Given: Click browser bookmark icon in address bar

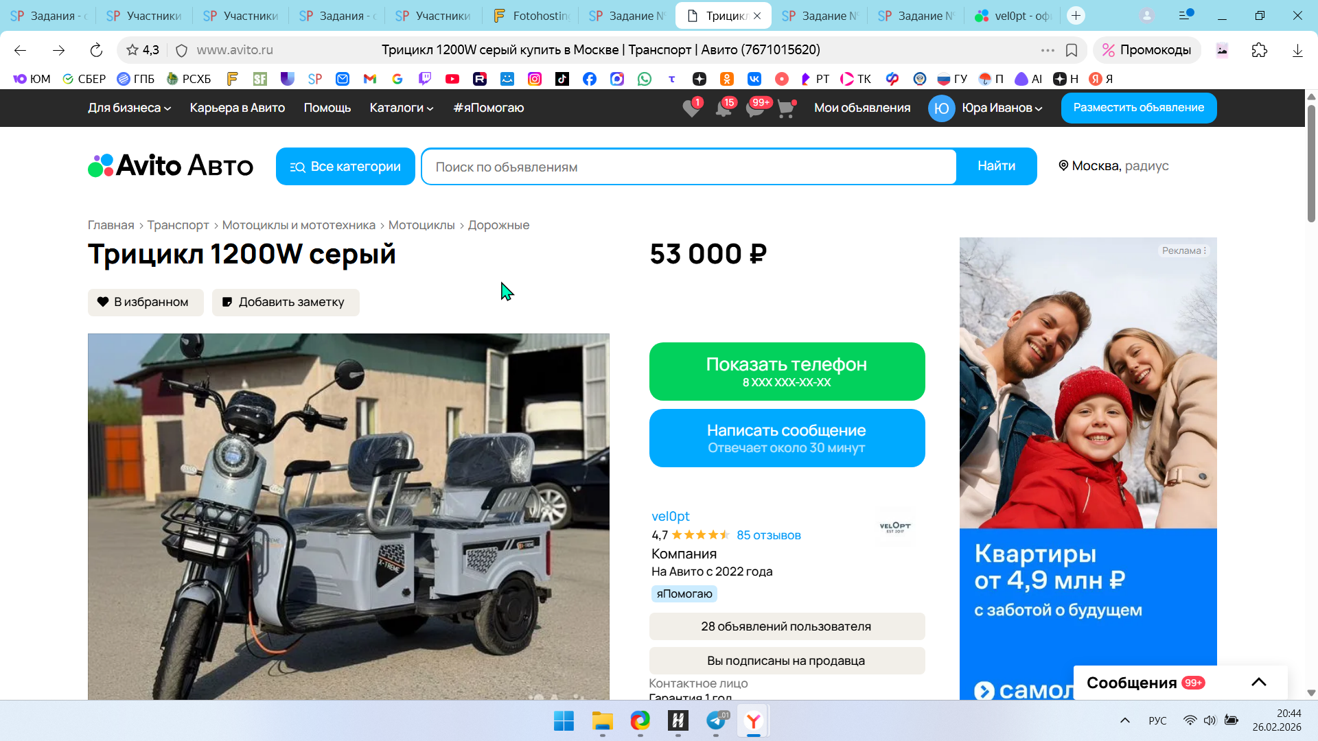Looking at the screenshot, I should 1072,50.
